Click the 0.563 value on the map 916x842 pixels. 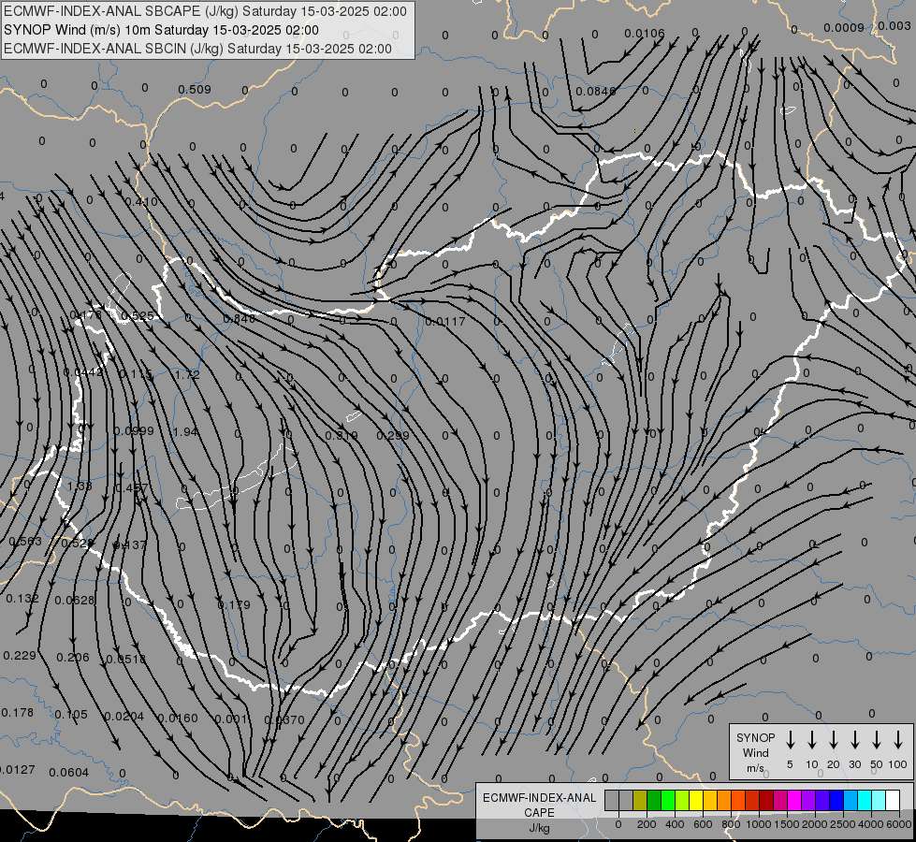(x=25, y=541)
